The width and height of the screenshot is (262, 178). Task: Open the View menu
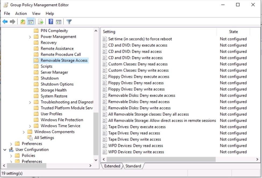[36, 13]
